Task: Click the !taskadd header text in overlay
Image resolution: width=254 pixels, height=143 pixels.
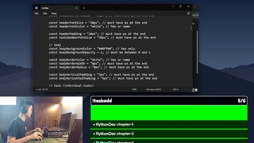Action: point(102,100)
